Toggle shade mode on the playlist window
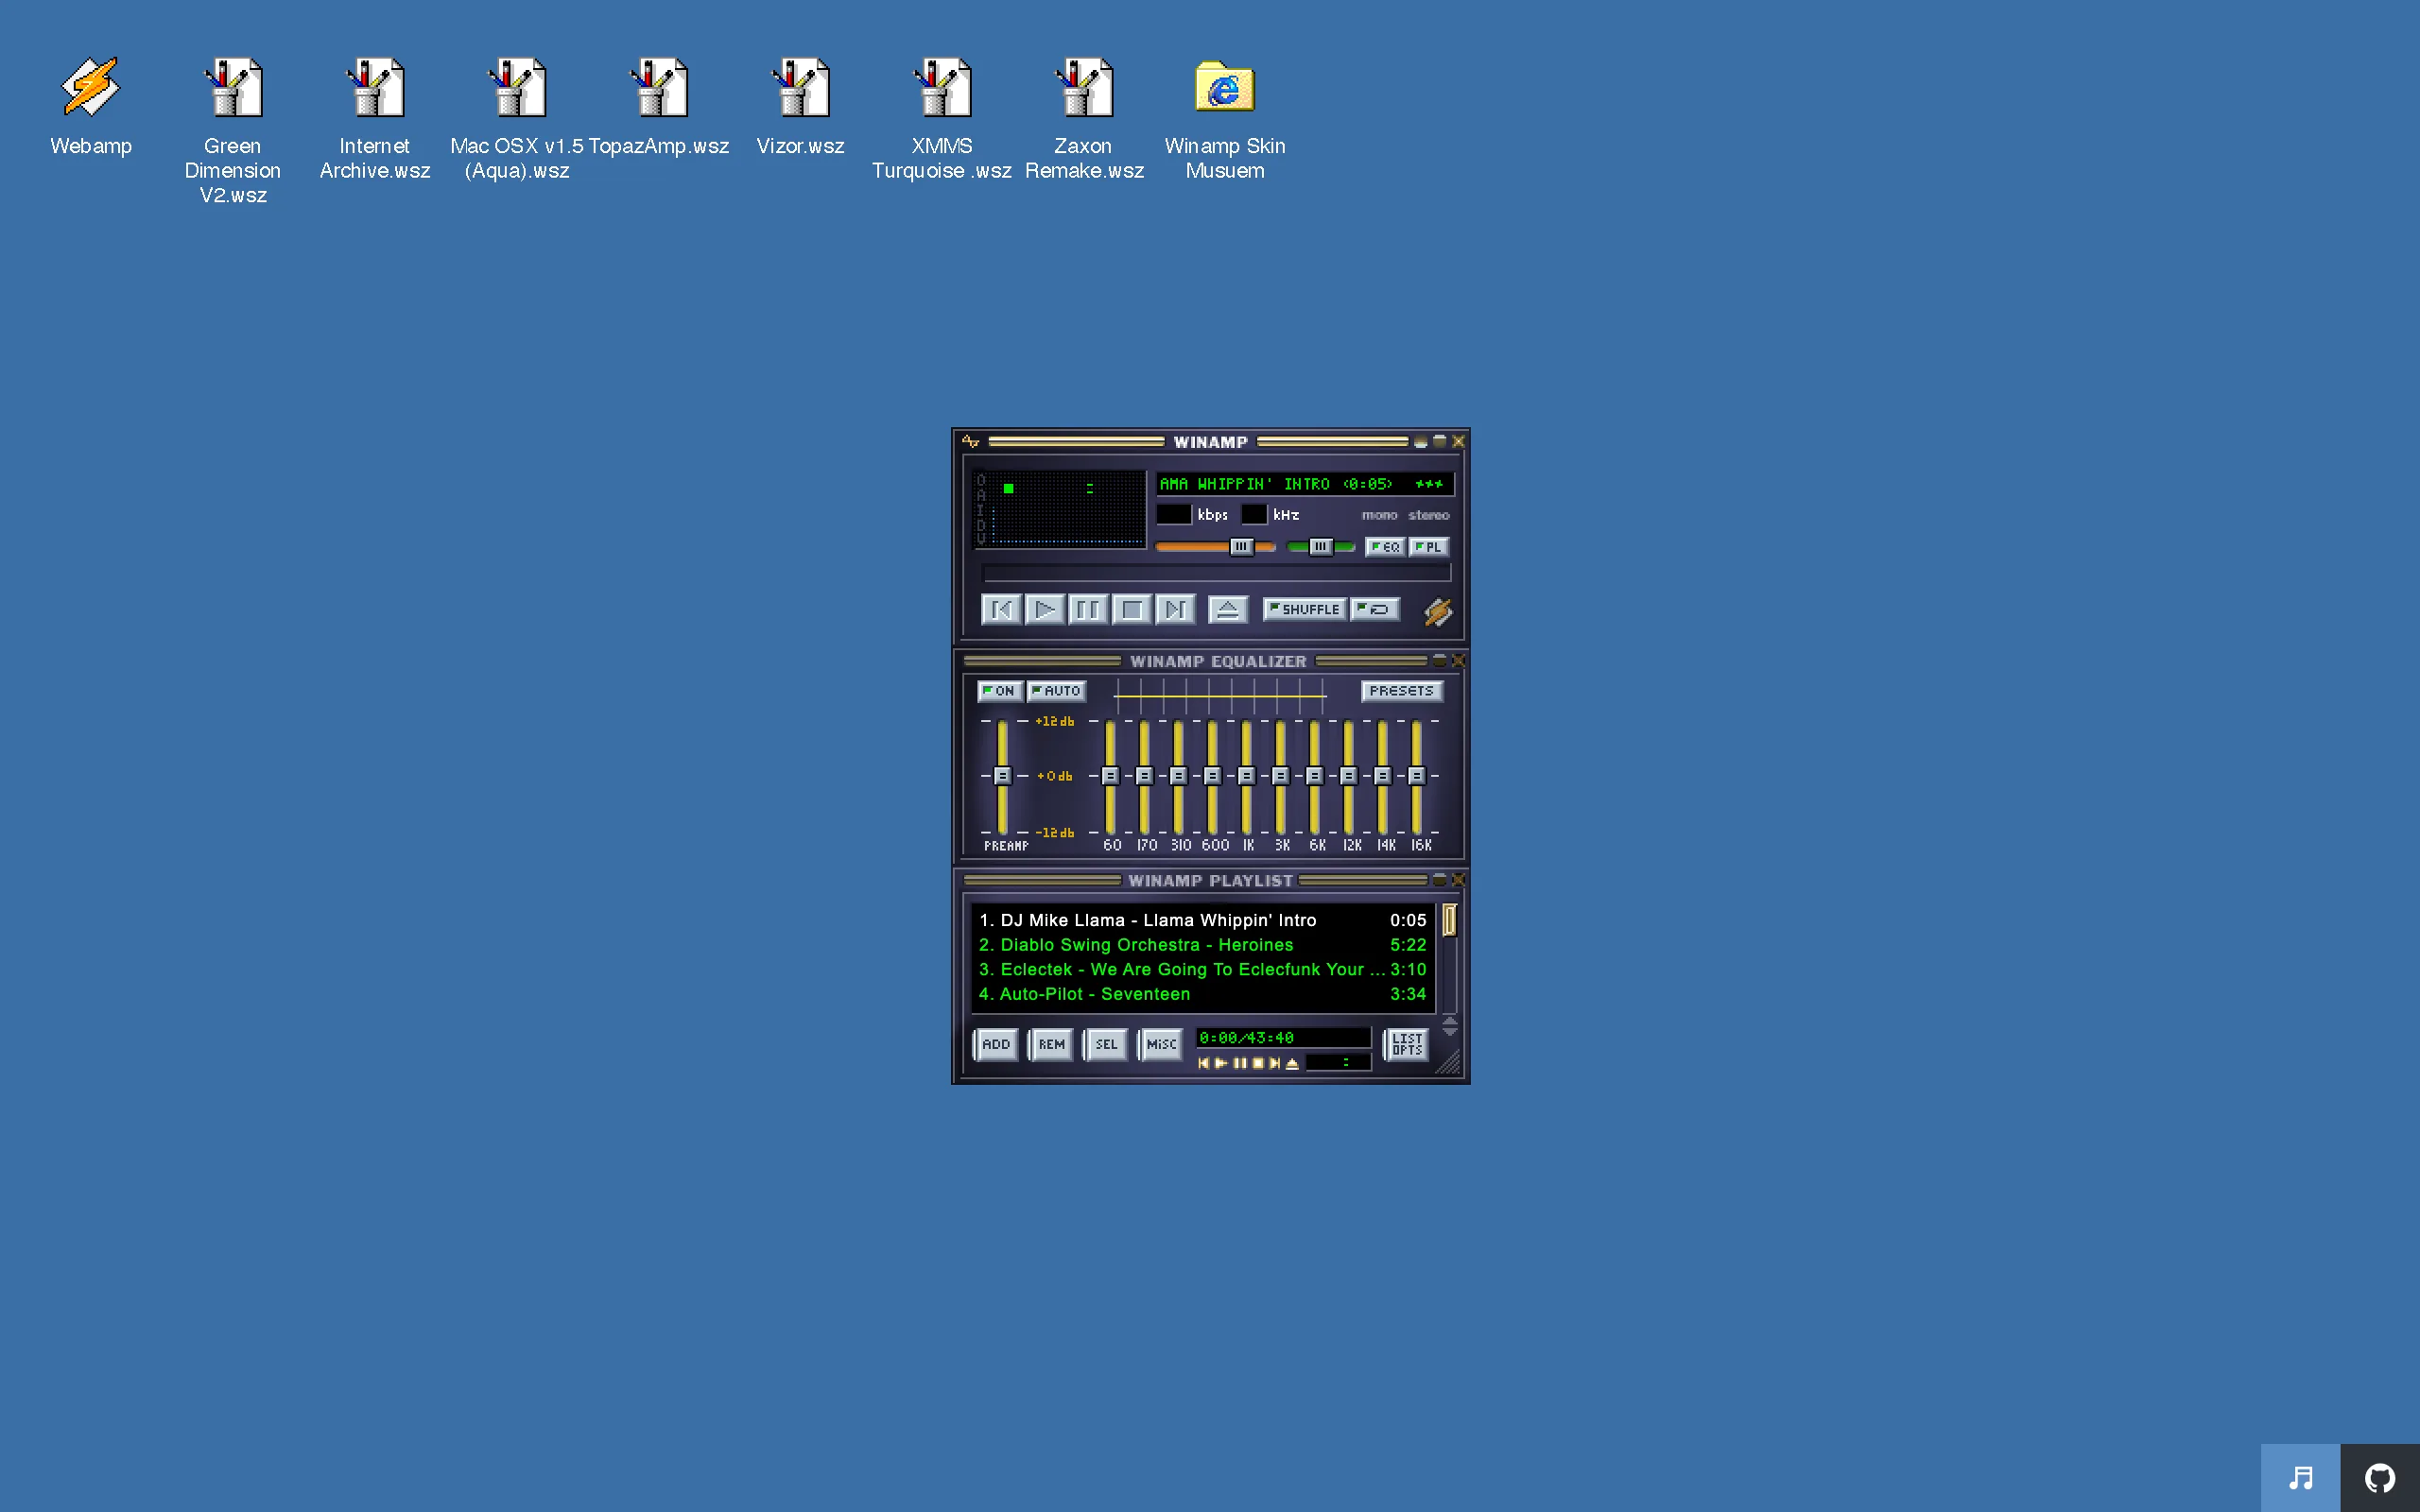This screenshot has width=2420, height=1512. pyautogui.click(x=1439, y=880)
